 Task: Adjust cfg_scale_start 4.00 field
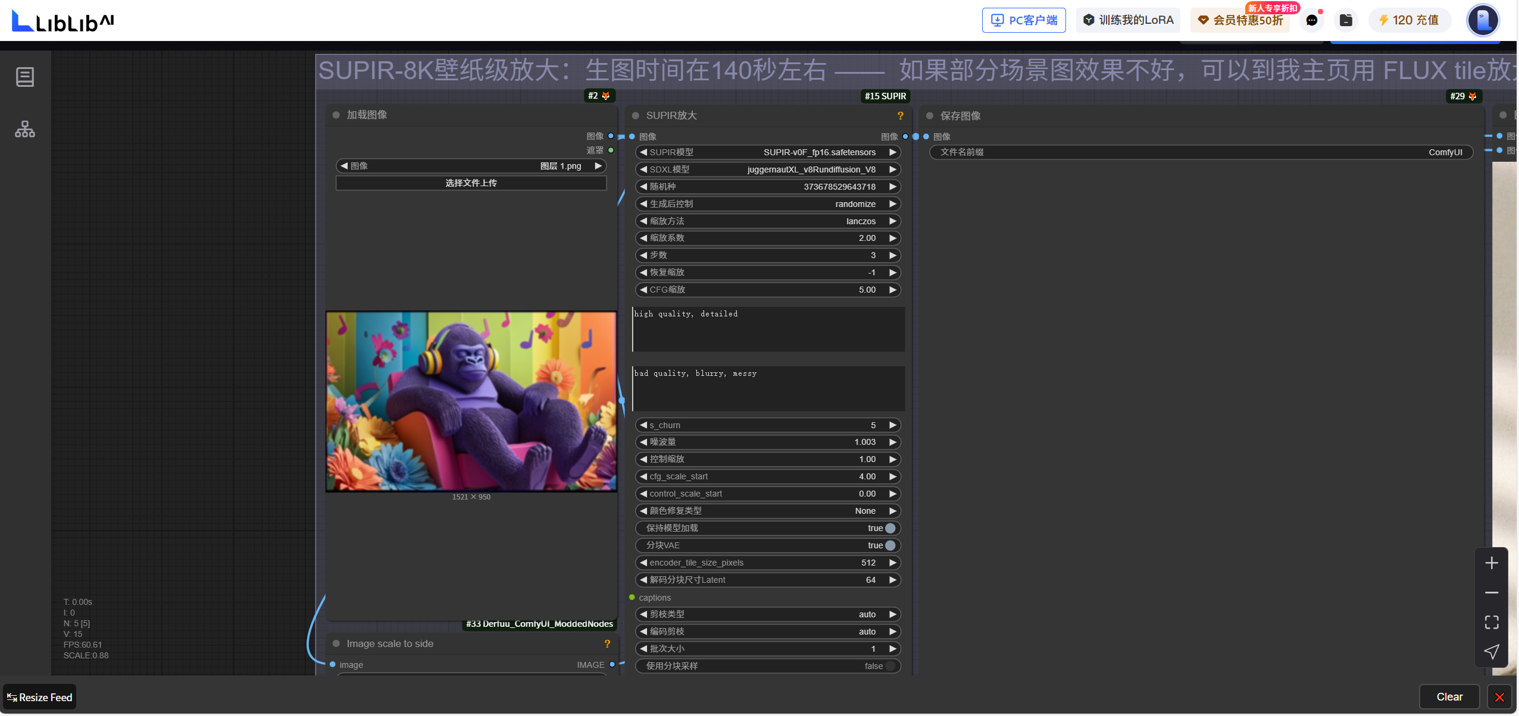pyautogui.click(x=768, y=476)
